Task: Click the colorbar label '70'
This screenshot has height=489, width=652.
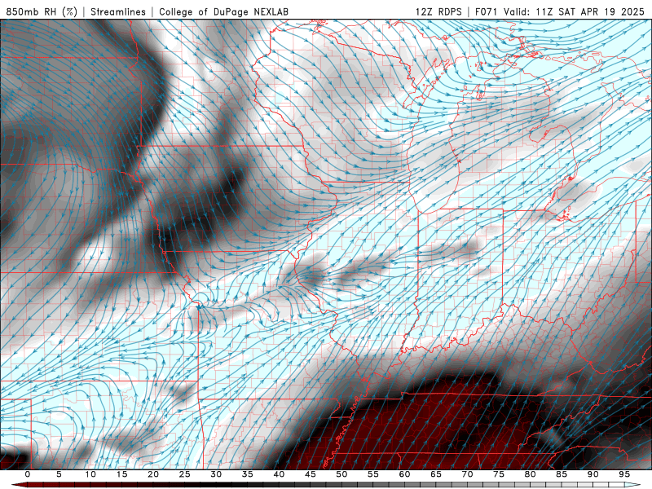Action: (x=467, y=474)
